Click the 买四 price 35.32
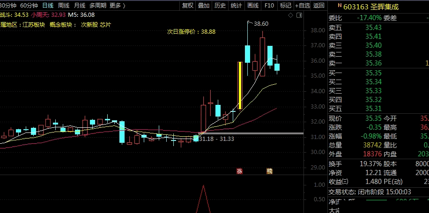This screenshot has width=429, height=213. coord(373,100)
